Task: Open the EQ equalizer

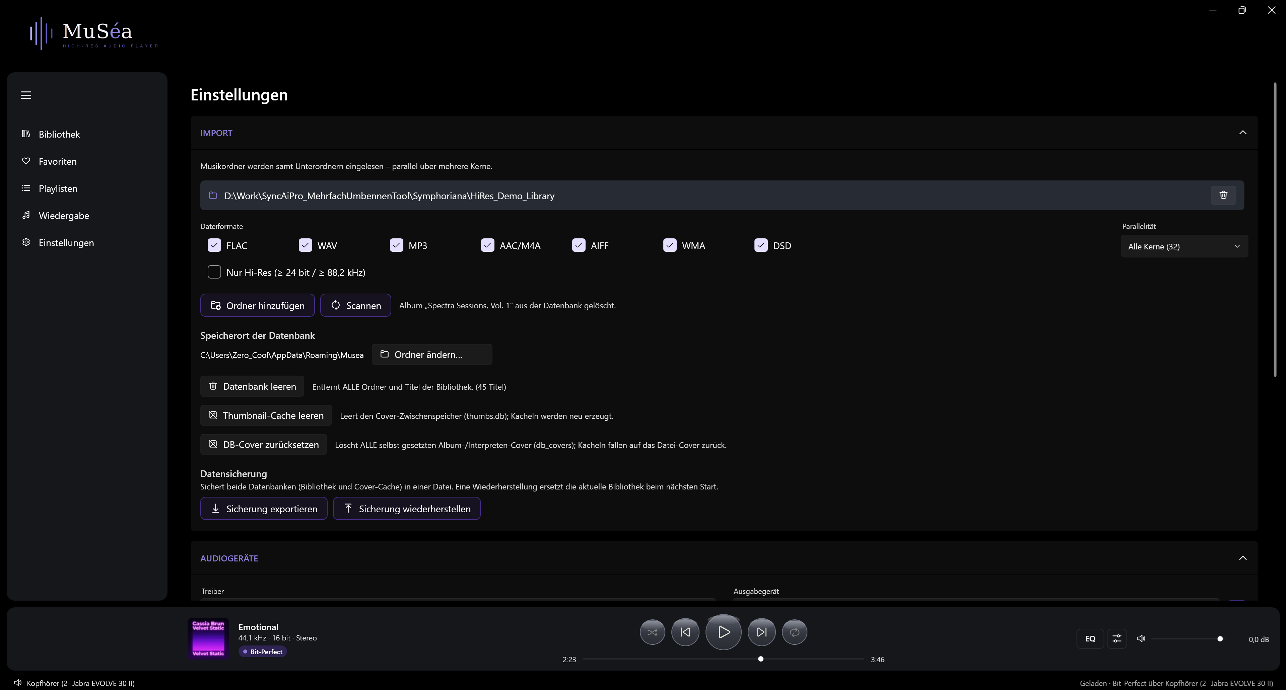Action: [x=1090, y=639]
